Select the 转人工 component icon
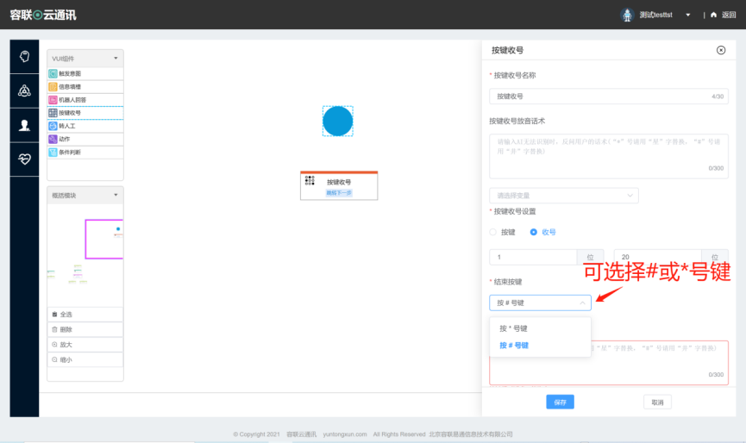The image size is (746, 443). click(x=53, y=126)
